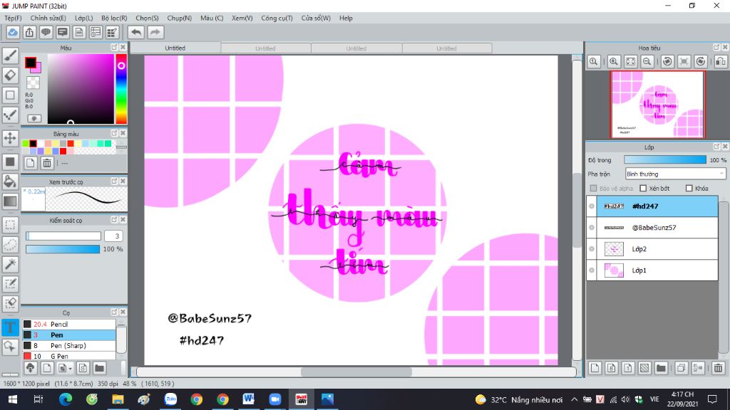Fit canvas to window in navigator
The image size is (730, 410).
point(630,61)
